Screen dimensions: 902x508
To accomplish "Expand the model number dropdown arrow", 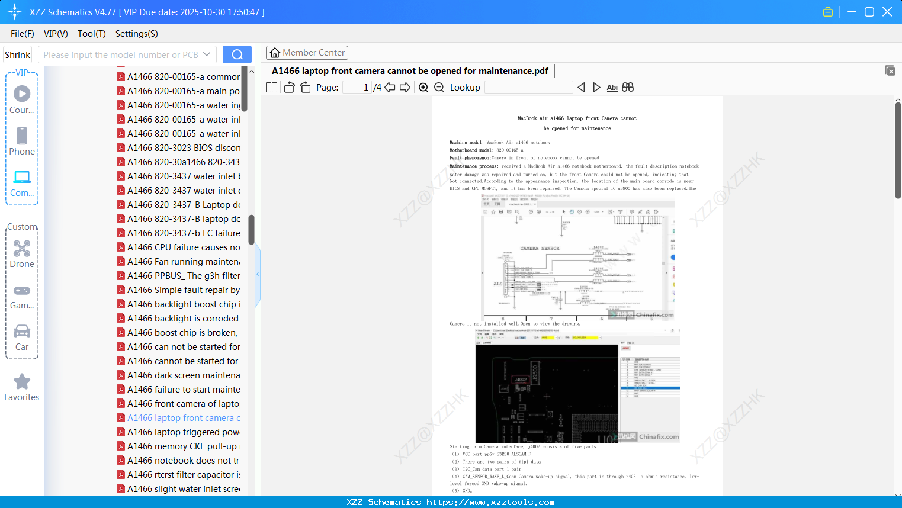I will coord(207,54).
